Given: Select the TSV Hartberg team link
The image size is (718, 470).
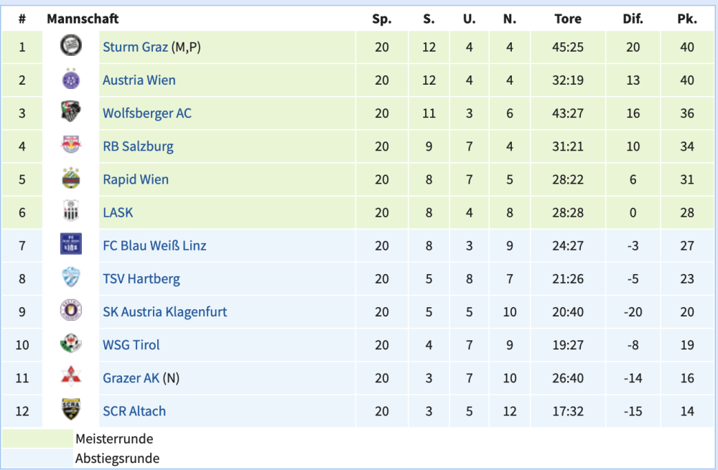Looking at the screenshot, I should [141, 279].
